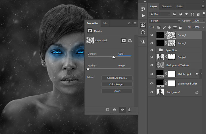Load selection from mask icon

point(107,110)
